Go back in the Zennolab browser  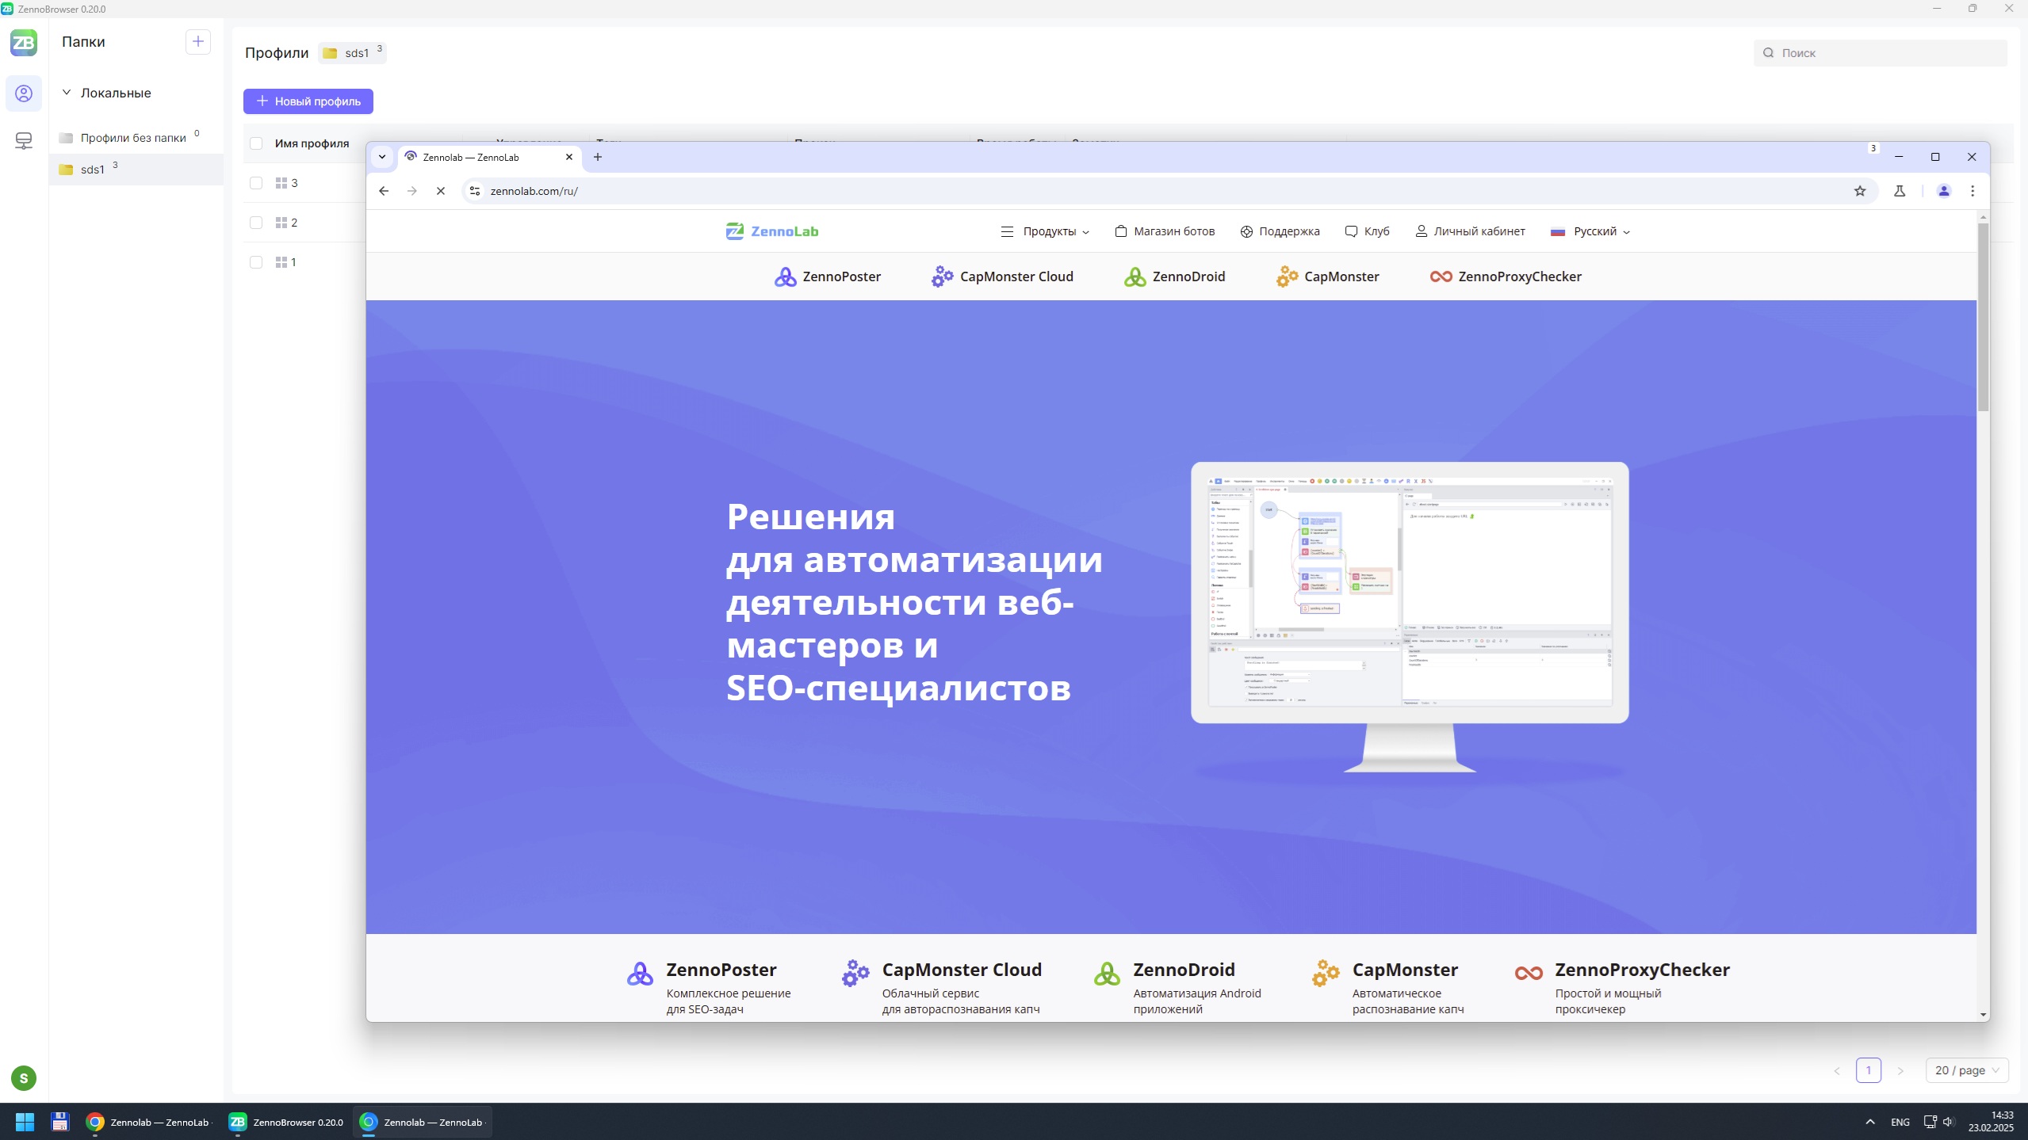[384, 191]
